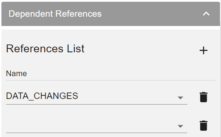Click gray triangle in second reference row

(180, 126)
